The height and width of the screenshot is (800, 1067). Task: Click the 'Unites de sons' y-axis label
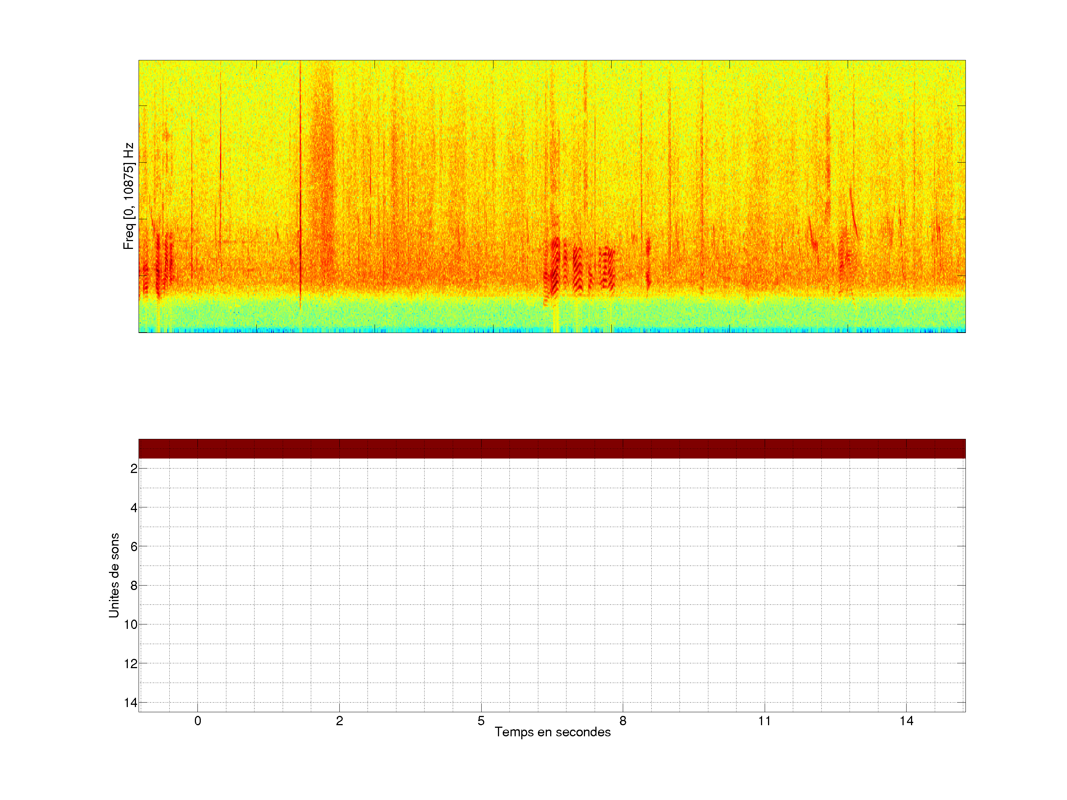coord(114,575)
